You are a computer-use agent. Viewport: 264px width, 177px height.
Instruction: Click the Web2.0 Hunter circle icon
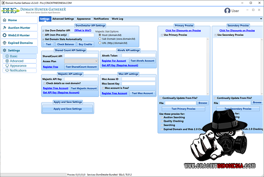click(5, 35)
